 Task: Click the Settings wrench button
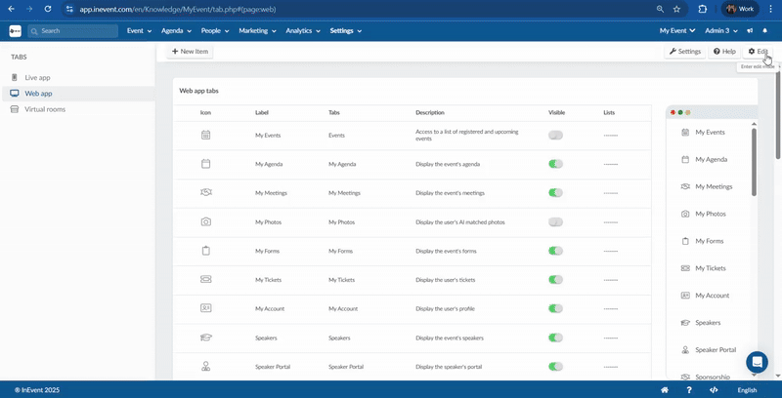click(685, 52)
